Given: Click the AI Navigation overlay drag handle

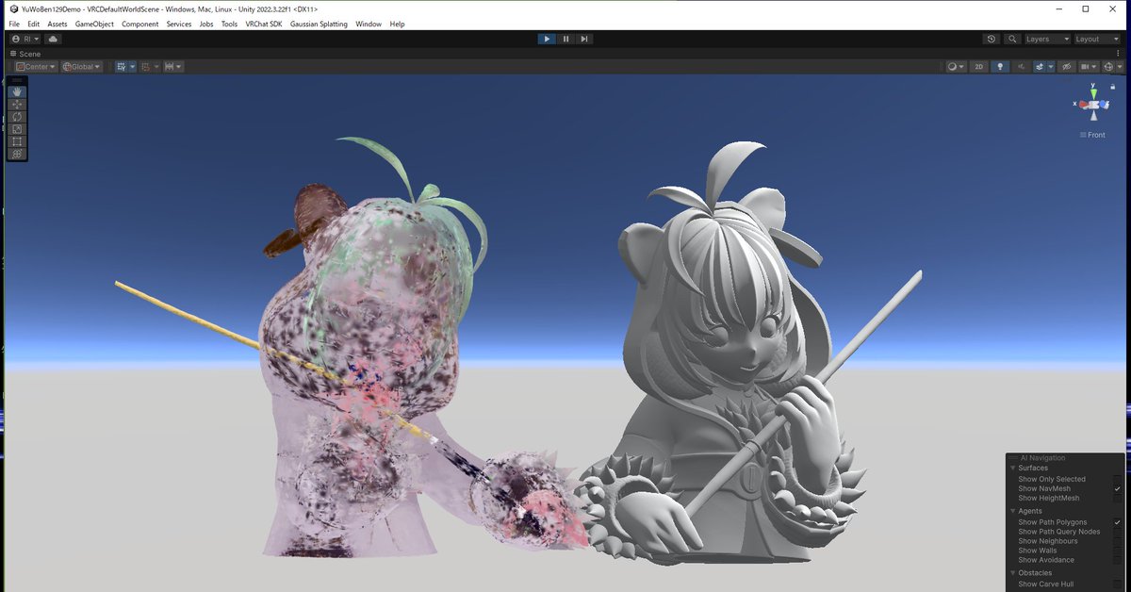Looking at the screenshot, I should (1013, 457).
